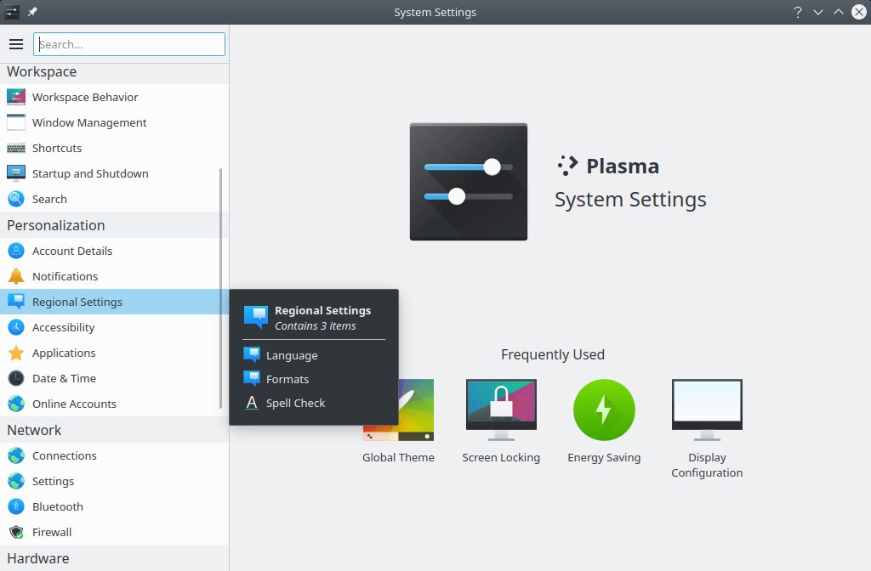This screenshot has height=571, width=871.
Task: Open the Accessibility entry
Action: point(114,327)
